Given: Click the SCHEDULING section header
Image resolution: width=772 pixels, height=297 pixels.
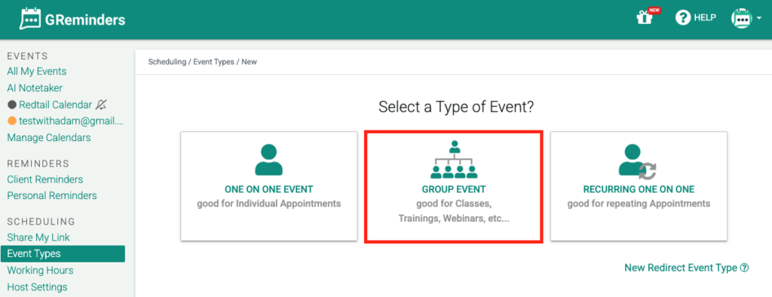Looking at the screenshot, I should (41, 222).
